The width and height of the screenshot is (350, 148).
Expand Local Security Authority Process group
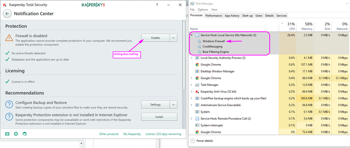pos(191,58)
